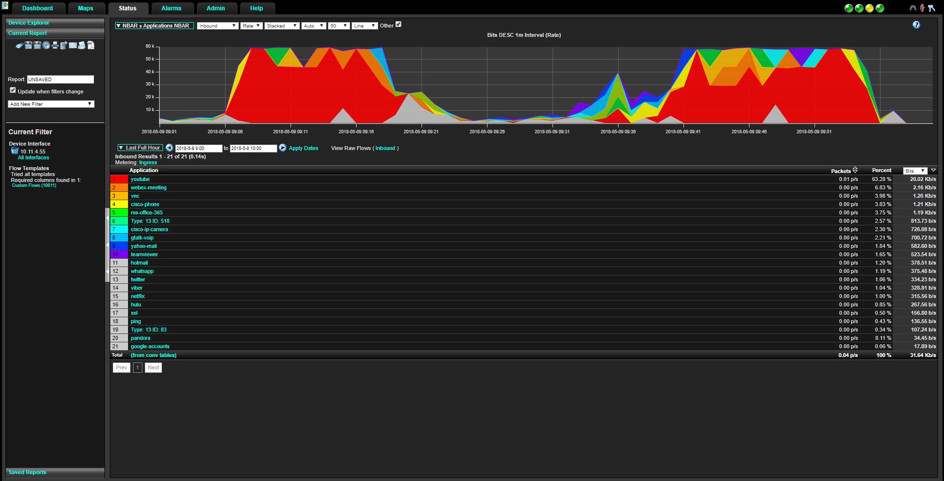The height and width of the screenshot is (481, 944).
Task: Click the youtube application link
Action: point(140,179)
